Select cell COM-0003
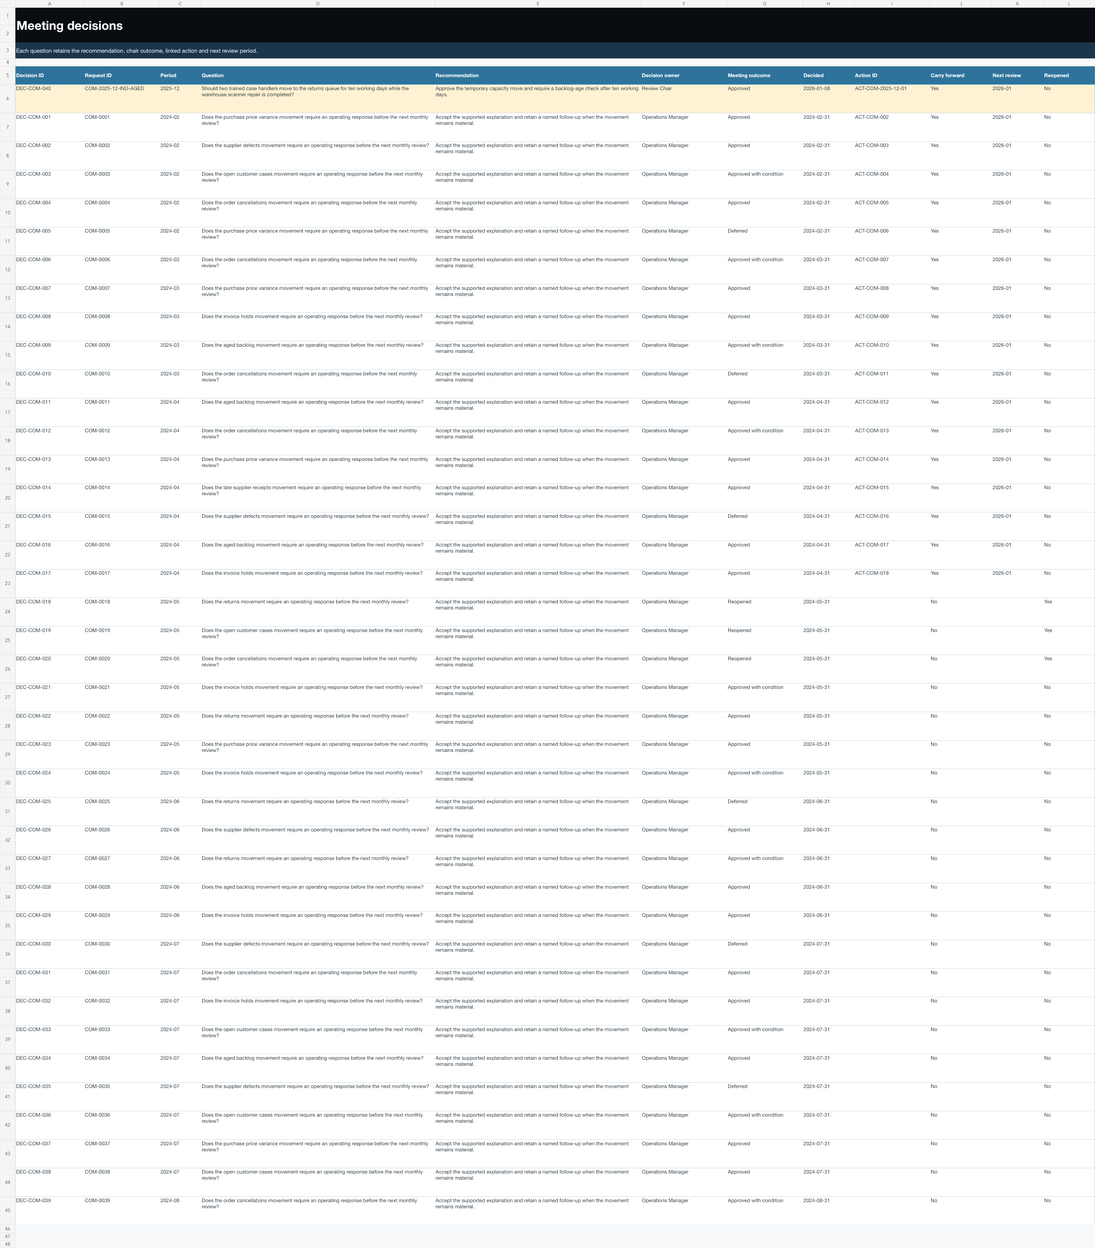 121,184
